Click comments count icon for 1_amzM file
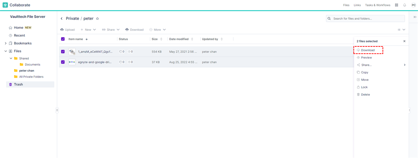Screen dimensions: 418x158 122,52
